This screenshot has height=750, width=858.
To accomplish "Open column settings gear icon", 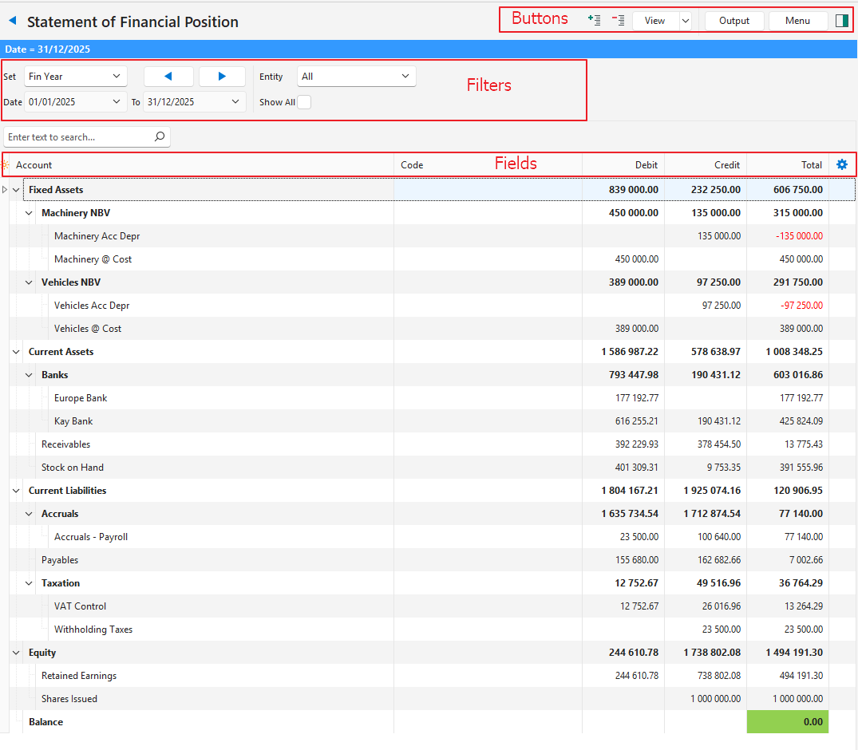I will [841, 164].
